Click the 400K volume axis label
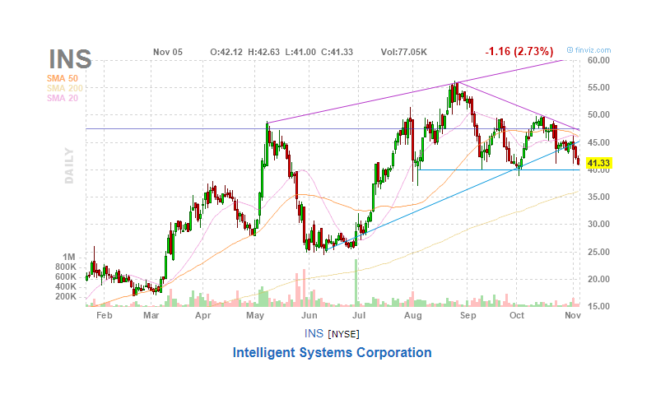The image size is (656, 404). (66, 287)
